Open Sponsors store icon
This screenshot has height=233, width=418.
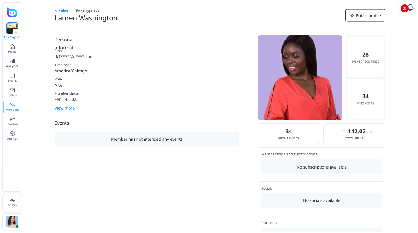12,119
